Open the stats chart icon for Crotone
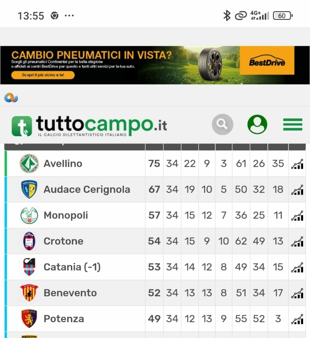The height and width of the screenshot is (338, 310). tap(297, 241)
